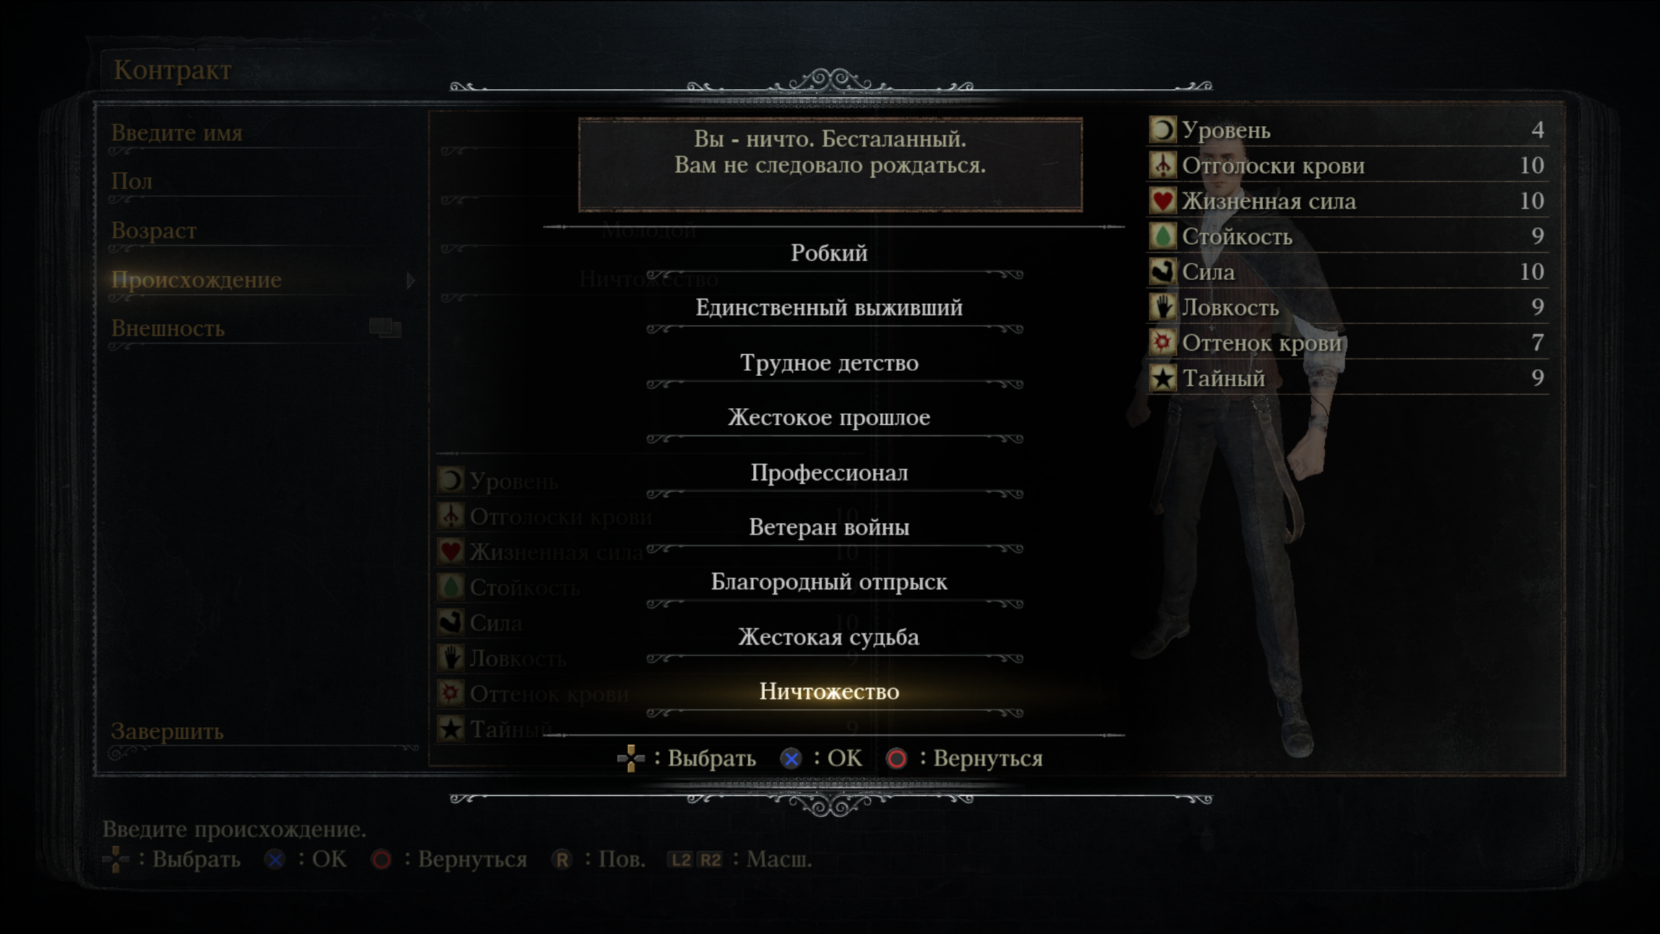Choose Единственный выживший origin
The height and width of the screenshot is (934, 1660).
point(829,307)
